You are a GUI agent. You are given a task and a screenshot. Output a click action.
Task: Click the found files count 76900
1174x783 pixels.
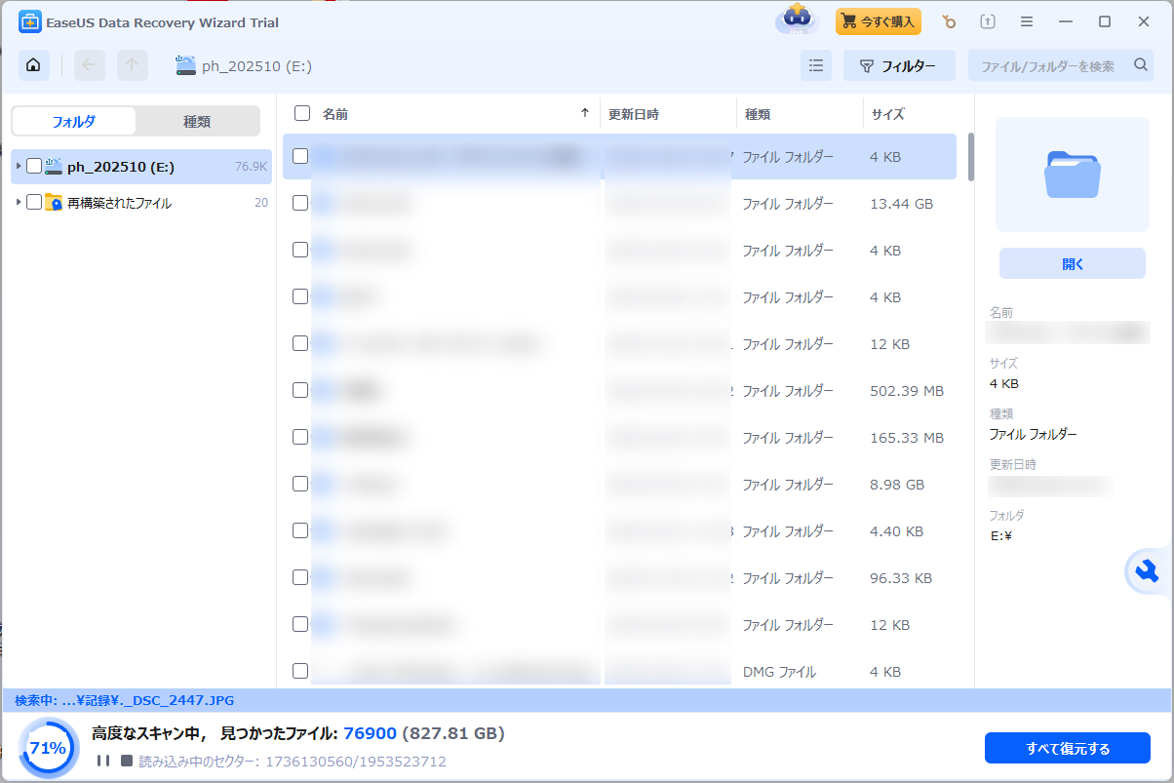coord(370,733)
